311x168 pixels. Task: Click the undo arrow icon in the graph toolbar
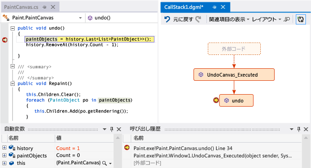tap(167, 19)
